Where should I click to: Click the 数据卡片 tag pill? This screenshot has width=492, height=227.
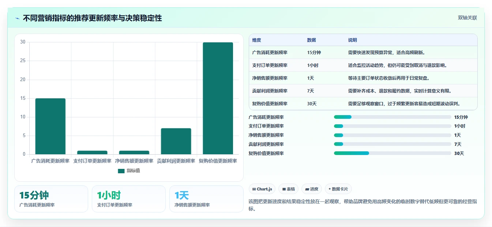click(338, 189)
